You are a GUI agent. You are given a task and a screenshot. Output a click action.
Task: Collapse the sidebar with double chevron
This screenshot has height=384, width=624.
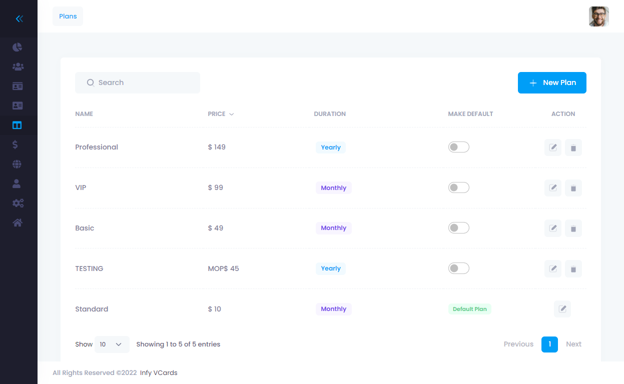coord(19,19)
